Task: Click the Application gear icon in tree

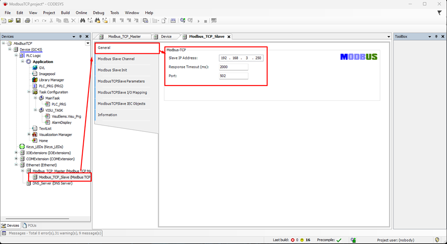Action: coord(29,61)
